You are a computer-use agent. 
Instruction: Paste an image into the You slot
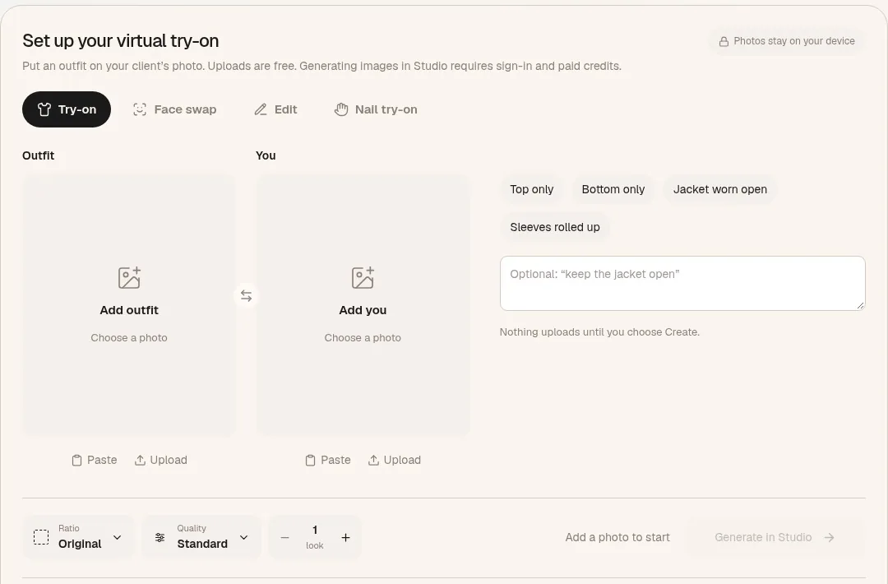pos(328,460)
